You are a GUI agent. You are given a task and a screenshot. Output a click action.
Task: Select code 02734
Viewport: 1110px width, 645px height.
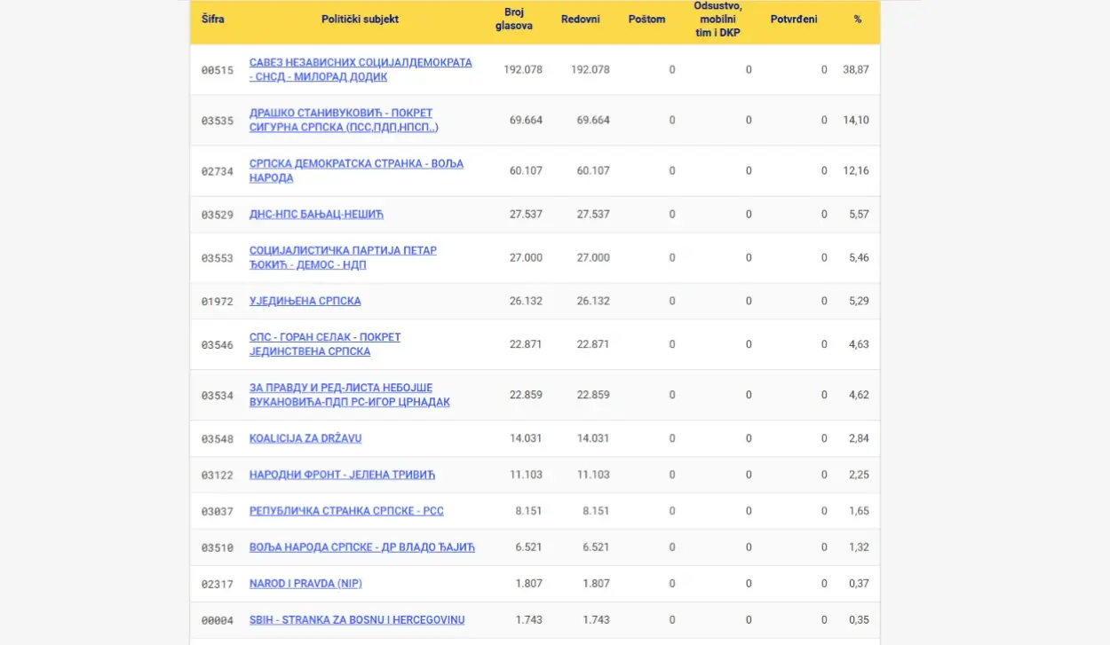coord(218,171)
